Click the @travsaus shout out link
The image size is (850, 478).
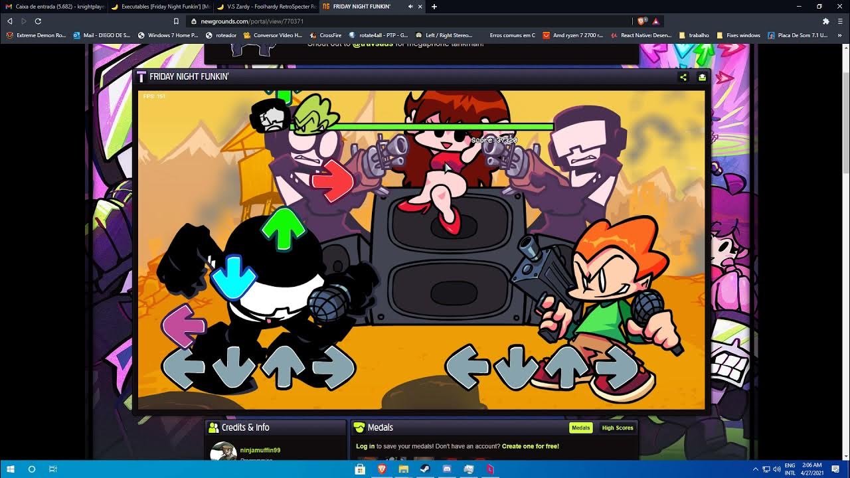click(373, 44)
